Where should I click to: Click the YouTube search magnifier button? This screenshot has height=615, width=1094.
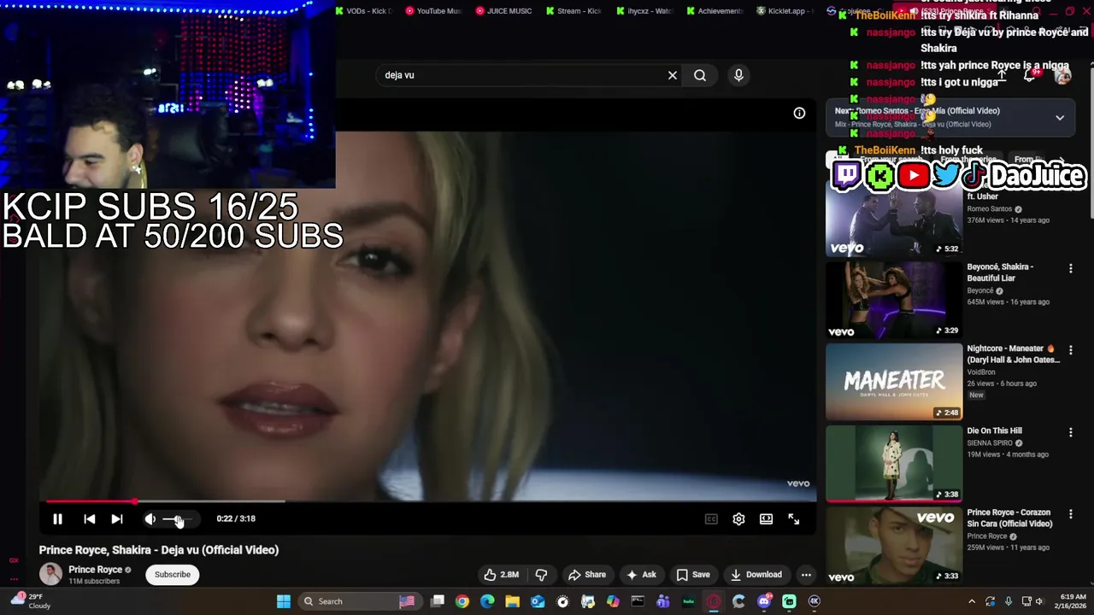700,75
